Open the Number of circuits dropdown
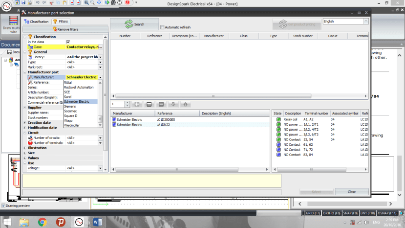This screenshot has height=228, width=405. pos(100,137)
